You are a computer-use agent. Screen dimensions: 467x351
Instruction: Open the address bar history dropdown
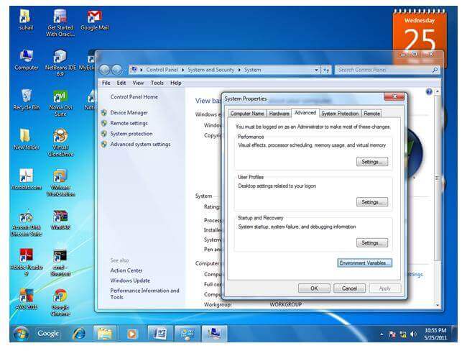pyautogui.click(x=316, y=70)
